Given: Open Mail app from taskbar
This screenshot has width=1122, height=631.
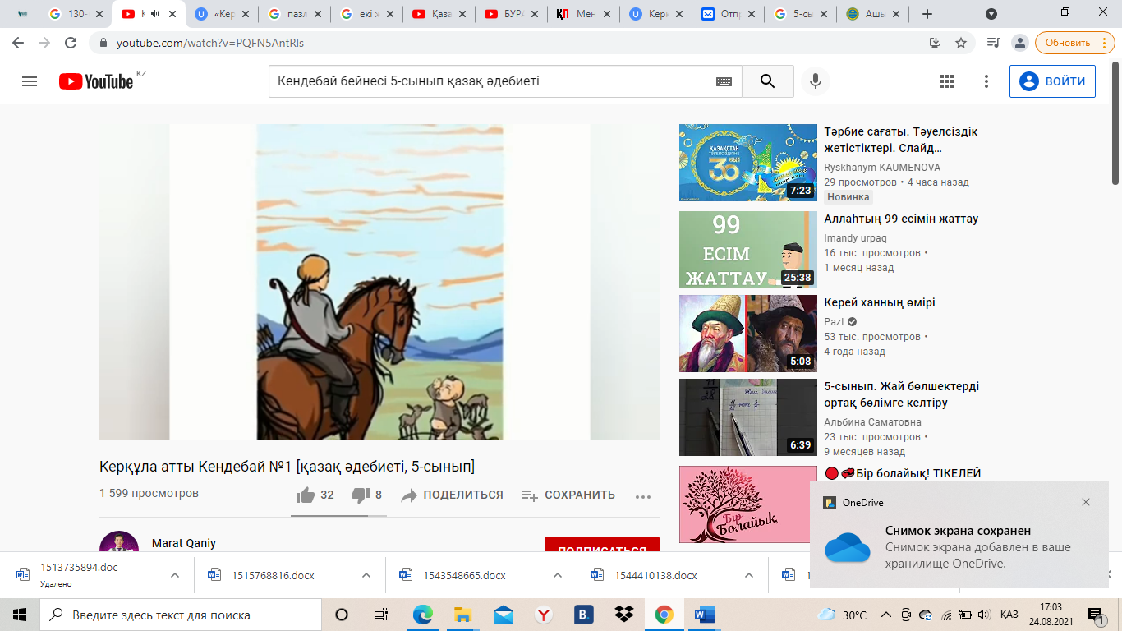Looking at the screenshot, I should 503,615.
